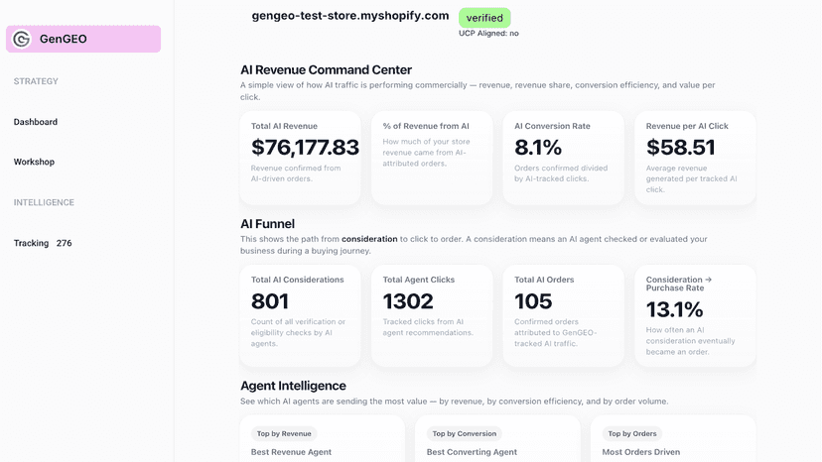Click the Tracking count 276
The image size is (822, 462).
[64, 243]
